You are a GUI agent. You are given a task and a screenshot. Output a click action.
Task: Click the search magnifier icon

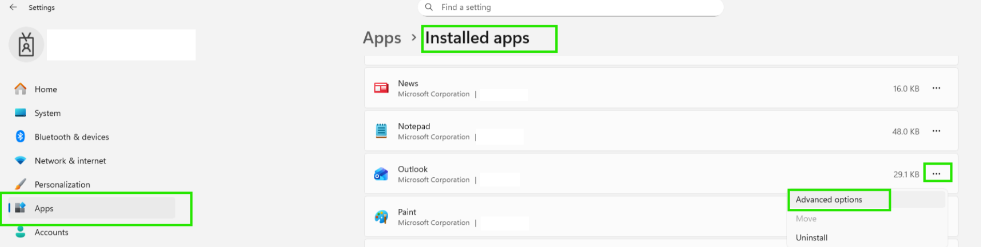pos(429,7)
